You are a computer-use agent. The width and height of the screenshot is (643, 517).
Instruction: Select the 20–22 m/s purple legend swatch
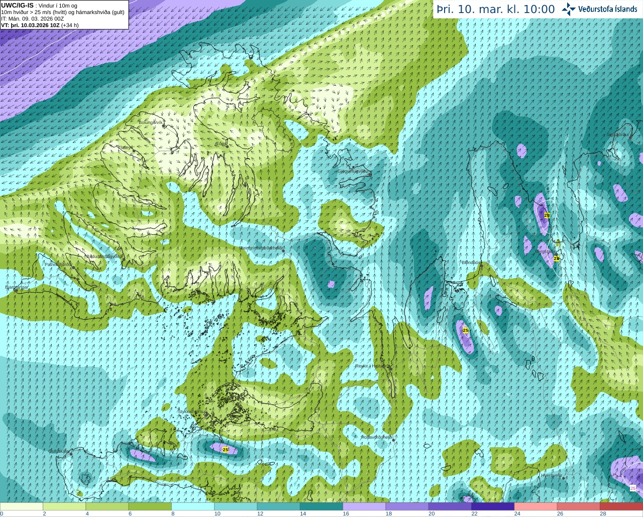(450, 506)
